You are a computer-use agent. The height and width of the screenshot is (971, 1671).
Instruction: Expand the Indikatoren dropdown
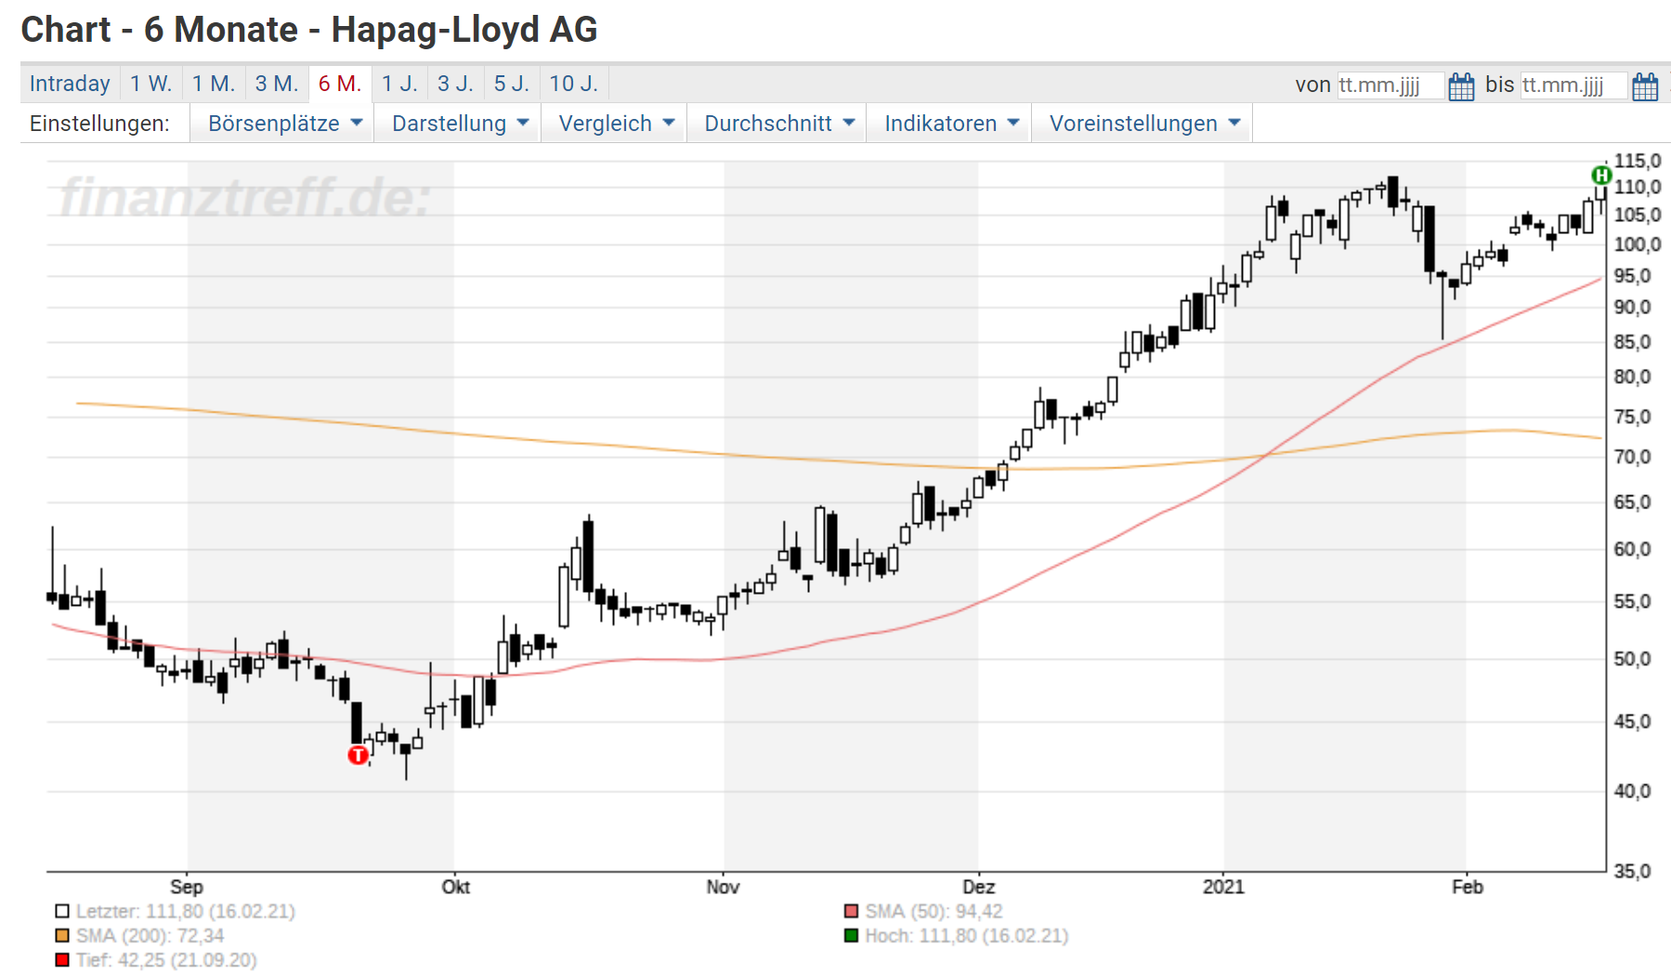948,124
